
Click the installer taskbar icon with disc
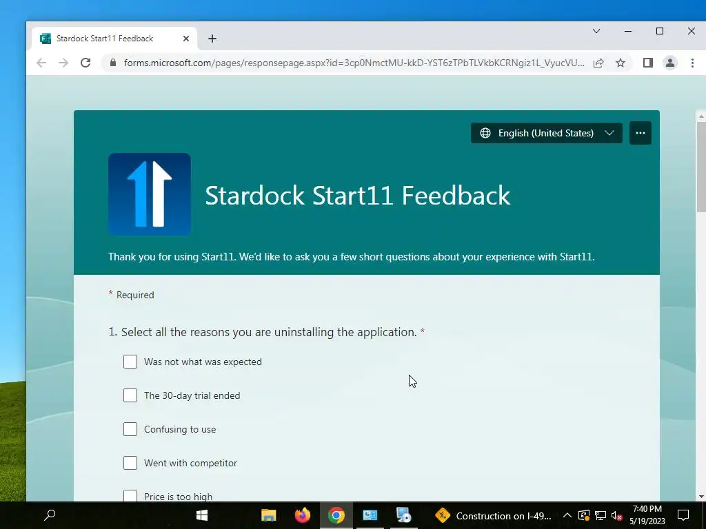tap(404, 515)
